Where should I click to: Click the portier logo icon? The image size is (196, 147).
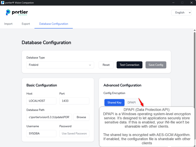(x=8, y=12)
